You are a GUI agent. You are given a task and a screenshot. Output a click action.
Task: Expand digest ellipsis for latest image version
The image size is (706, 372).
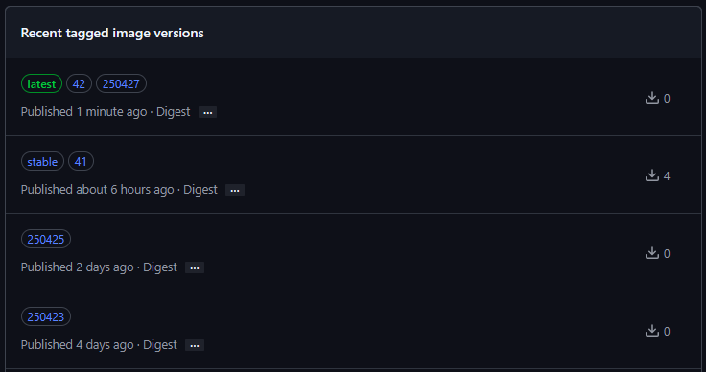207,112
